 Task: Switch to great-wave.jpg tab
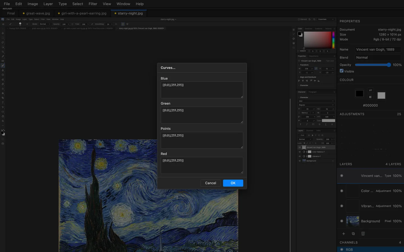pos(36,13)
